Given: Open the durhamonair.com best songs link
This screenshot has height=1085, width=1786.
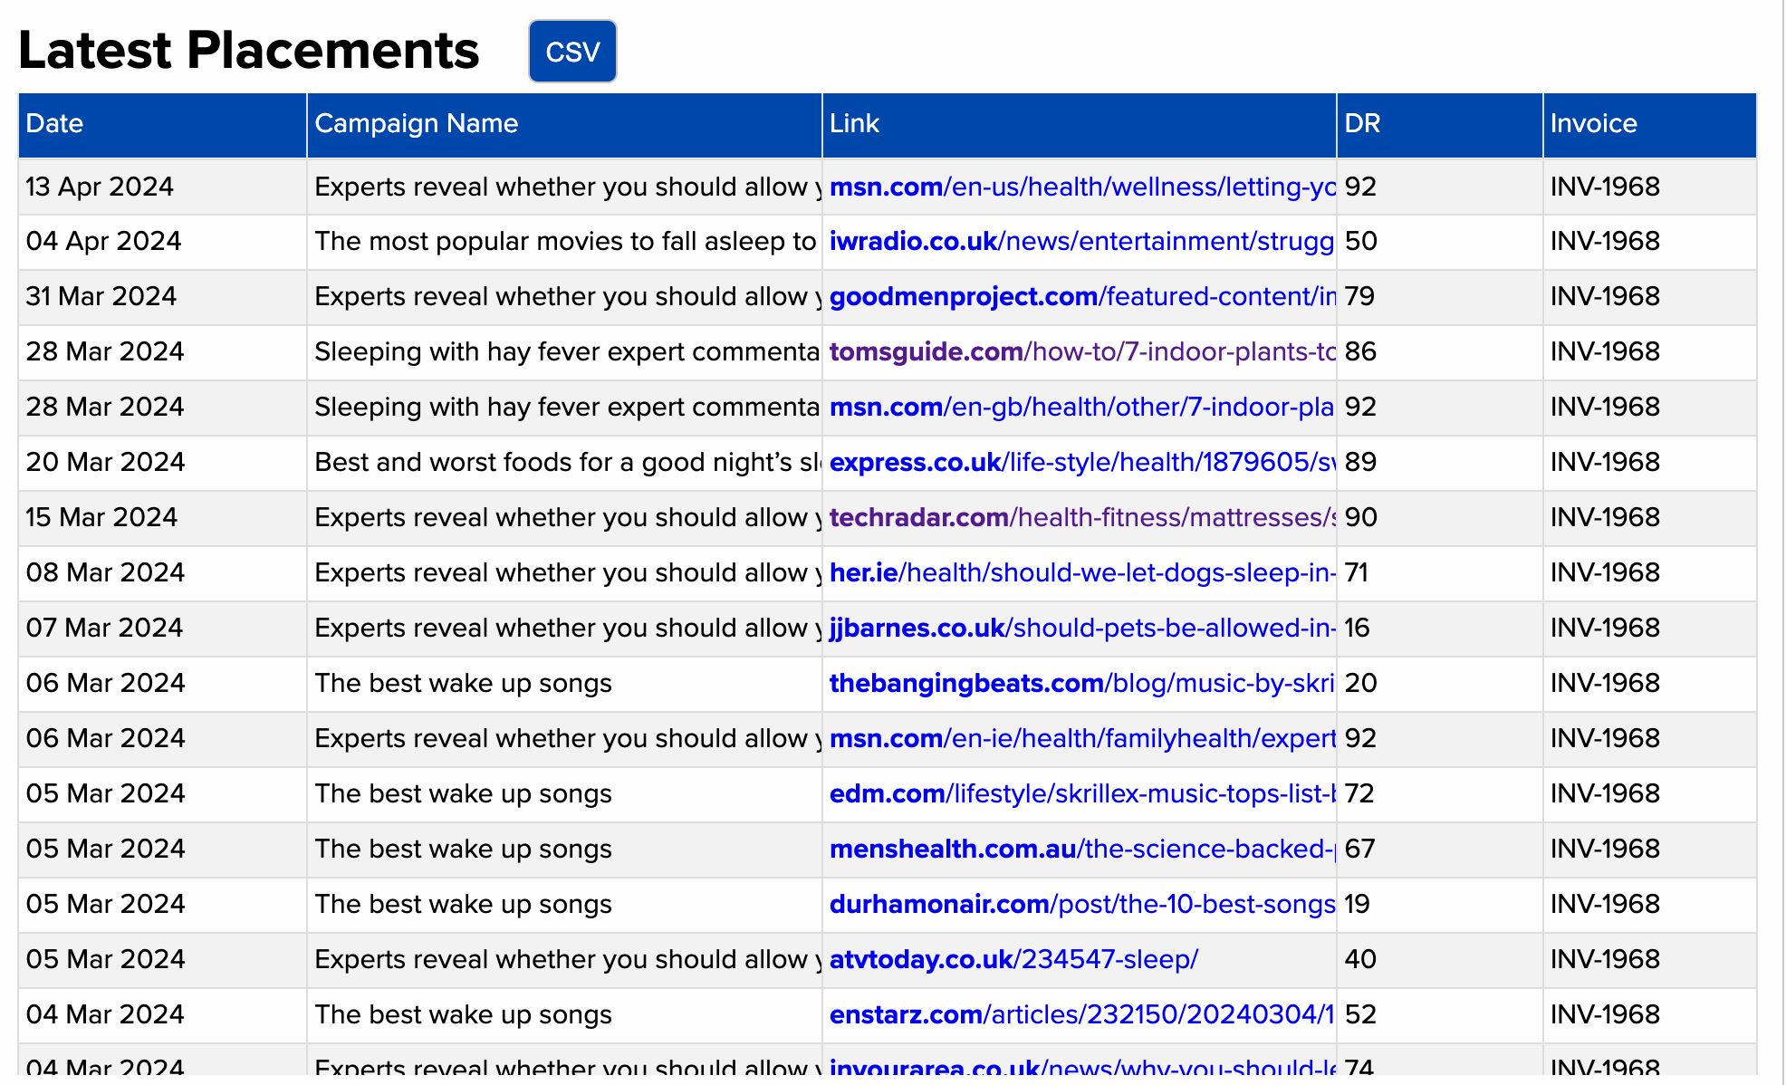Looking at the screenshot, I should pos(1082,904).
